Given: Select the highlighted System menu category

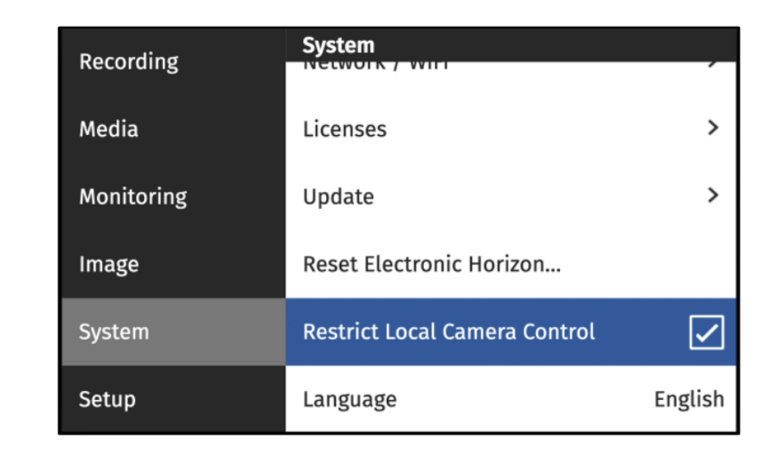Looking at the screenshot, I should coord(114,332).
